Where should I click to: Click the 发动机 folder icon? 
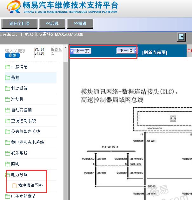pyautogui.click(x=8, y=99)
